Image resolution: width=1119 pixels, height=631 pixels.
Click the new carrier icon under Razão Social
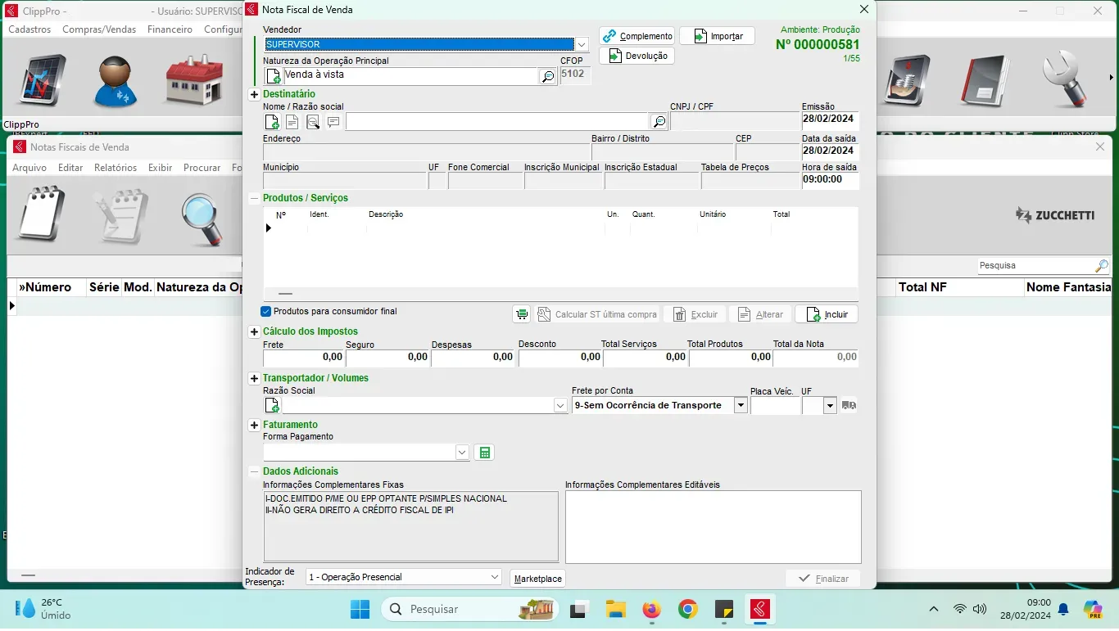(272, 405)
